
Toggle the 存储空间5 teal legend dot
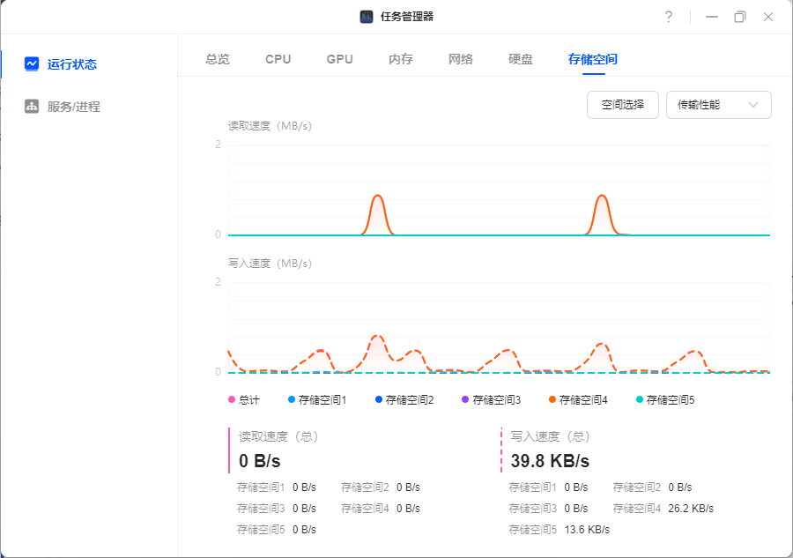point(640,399)
